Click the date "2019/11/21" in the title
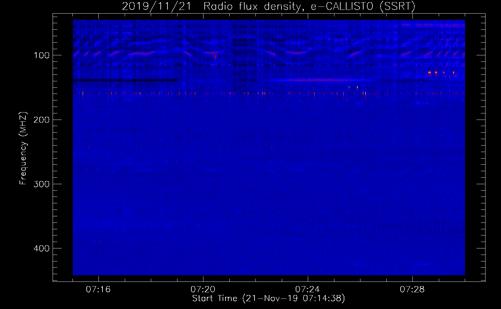The width and height of the screenshot is (501, 309). point(157,6)
